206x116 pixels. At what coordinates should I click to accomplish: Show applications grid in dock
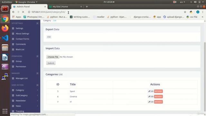pyautogui.click(x=5, y=111)
